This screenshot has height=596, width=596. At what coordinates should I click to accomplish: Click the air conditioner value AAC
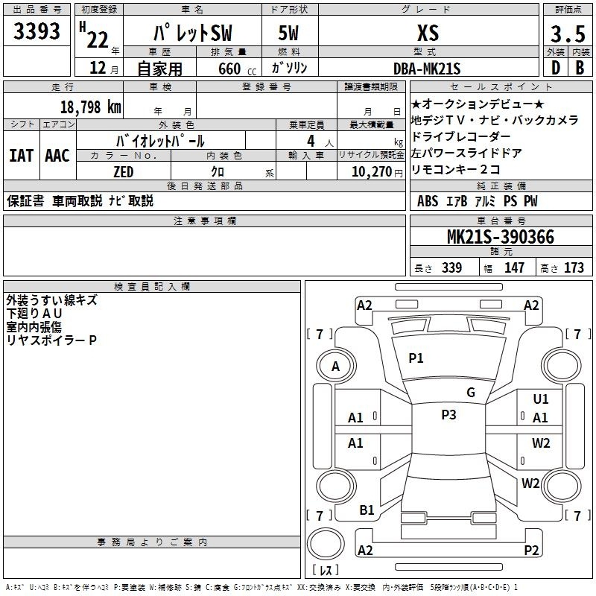click(x=57, y=156)
